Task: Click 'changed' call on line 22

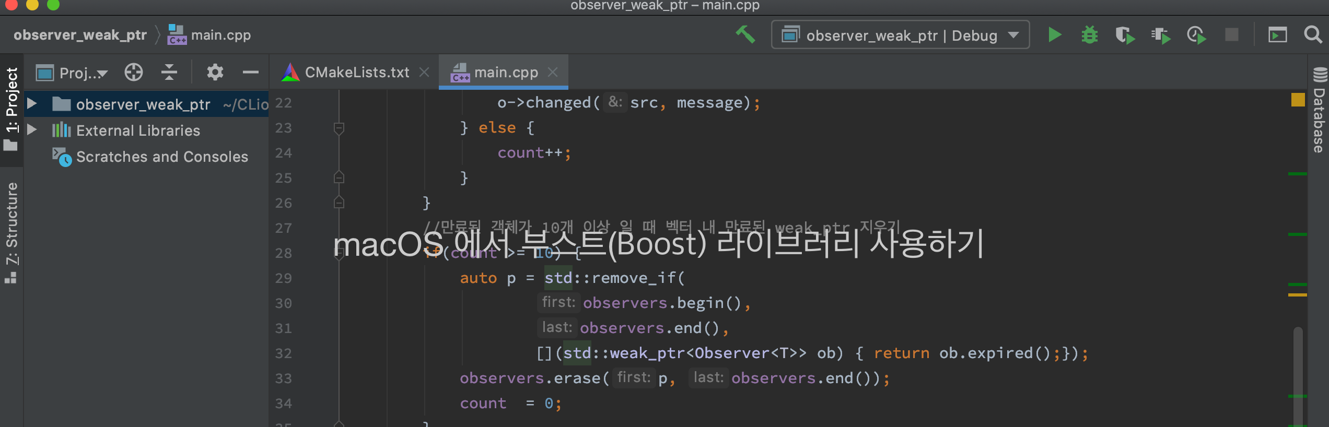Action: (558, 103)
